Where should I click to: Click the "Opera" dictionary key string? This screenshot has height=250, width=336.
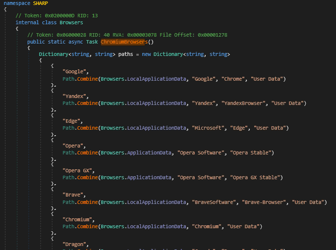pyautogui.click(x=73, y=146)
